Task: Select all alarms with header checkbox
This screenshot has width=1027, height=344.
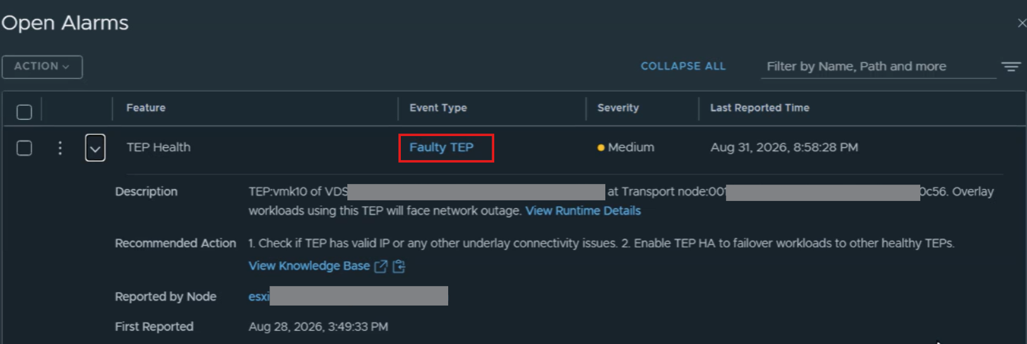Action: 24,112
